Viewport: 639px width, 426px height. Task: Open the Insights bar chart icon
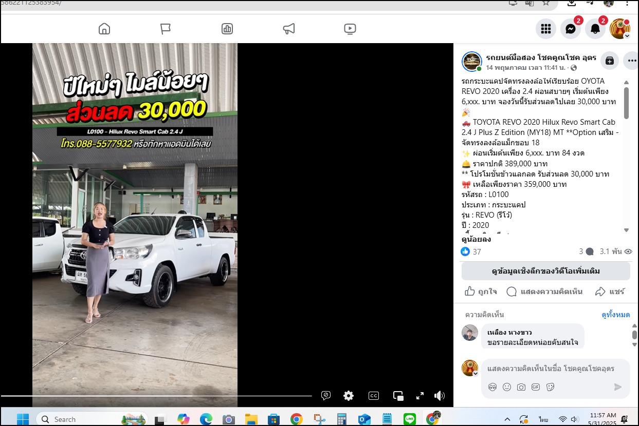pos(227,29)
